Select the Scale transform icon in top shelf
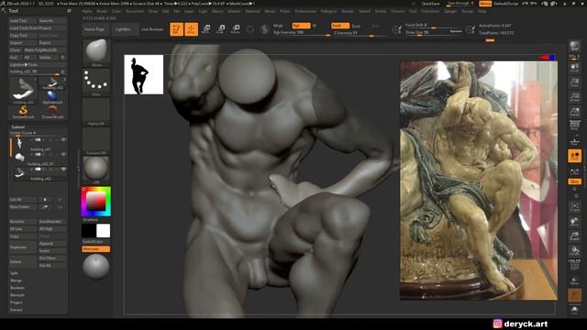 [x=220, y=29]
